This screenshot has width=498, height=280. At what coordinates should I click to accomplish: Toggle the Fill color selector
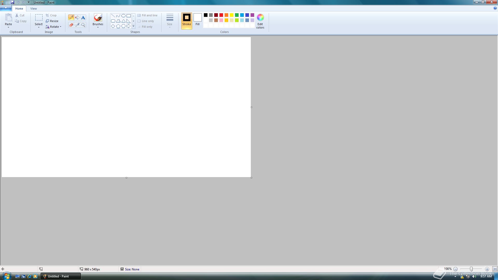click(x=197, y=19)
